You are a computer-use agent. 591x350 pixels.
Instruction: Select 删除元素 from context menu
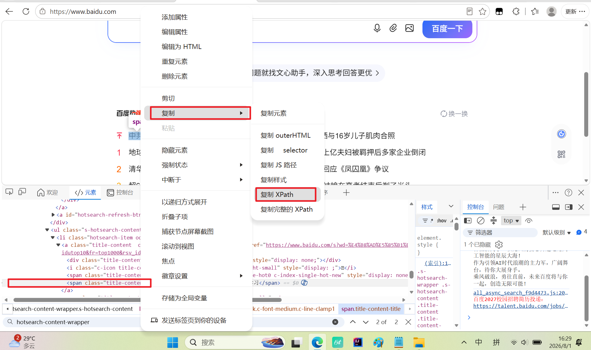tap(175, 76)
